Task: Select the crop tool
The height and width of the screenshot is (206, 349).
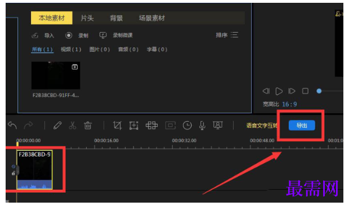Action: coord(117,126)
